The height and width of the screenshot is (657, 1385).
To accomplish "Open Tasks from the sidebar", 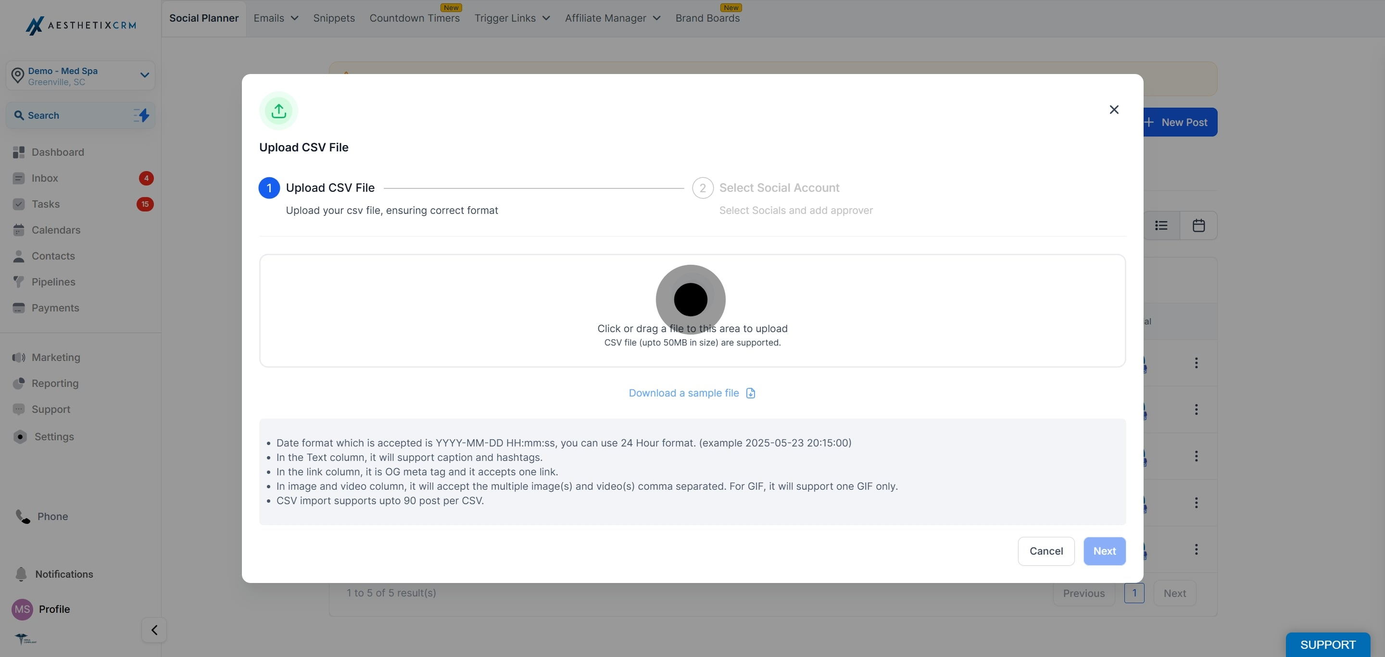I will (x=46, y=204).
